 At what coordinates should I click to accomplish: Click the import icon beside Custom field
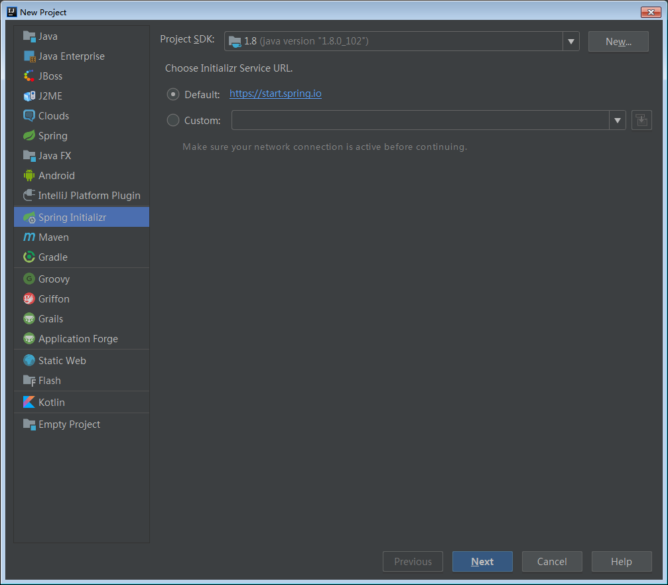(x=641, y=120)
